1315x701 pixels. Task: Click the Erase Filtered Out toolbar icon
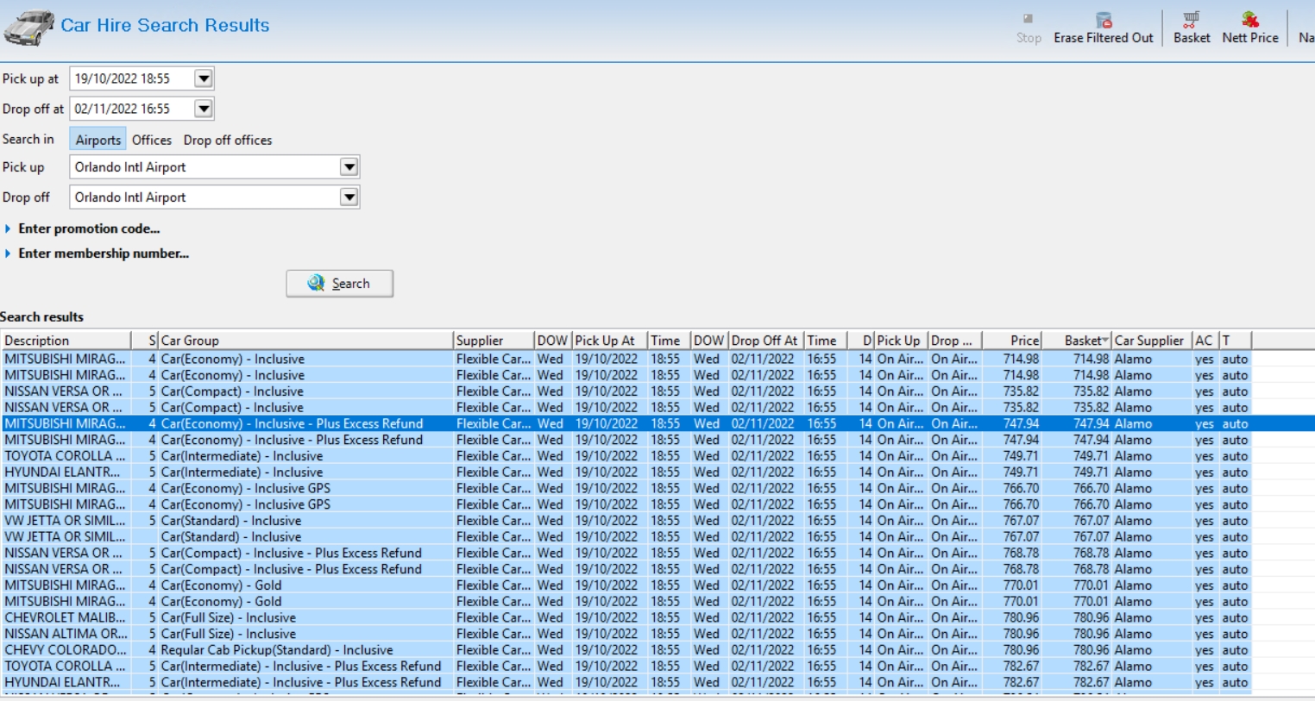point(1103,28)
